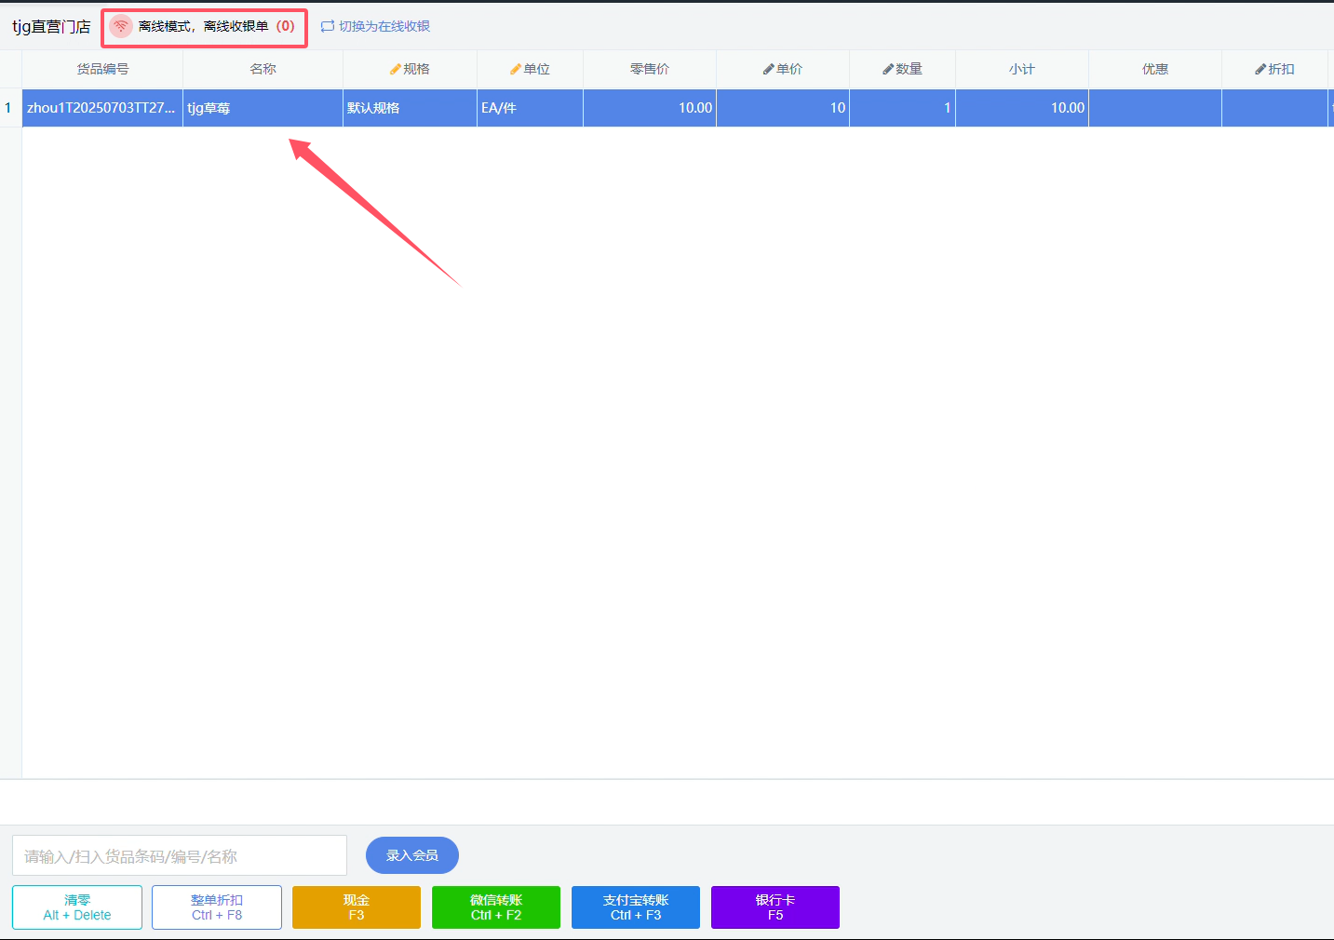This screenshot has width=1334, height=940.
Task: Pay with orange 现金 cash button
Action: (357, 907)
